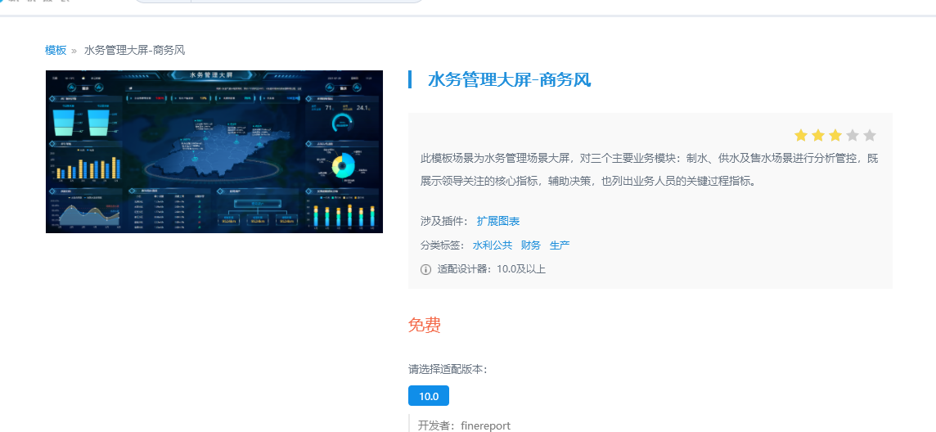The height and width of the screenshot is (432, 936).
Task: Click the breadcrumb text 水务管理大屏-商务风
Action: [134, 50]
